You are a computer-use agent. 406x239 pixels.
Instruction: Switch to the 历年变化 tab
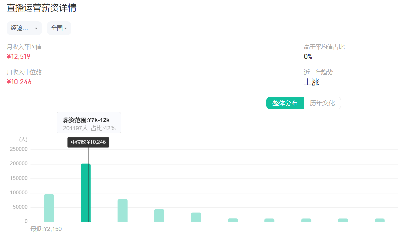[322, 103]
